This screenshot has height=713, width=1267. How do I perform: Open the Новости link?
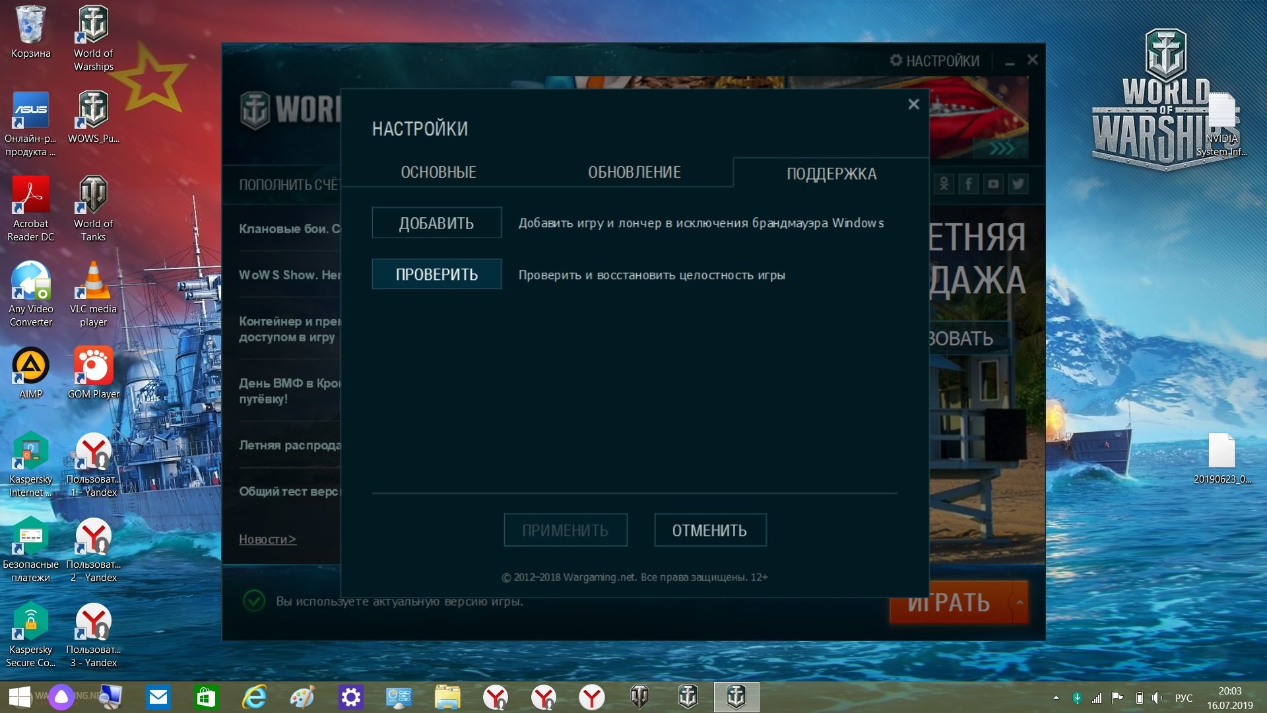click(x=267, y=539)
